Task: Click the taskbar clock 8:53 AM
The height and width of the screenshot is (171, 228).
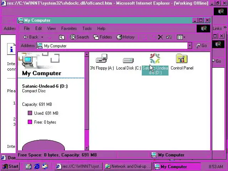Action: [216, 166]
